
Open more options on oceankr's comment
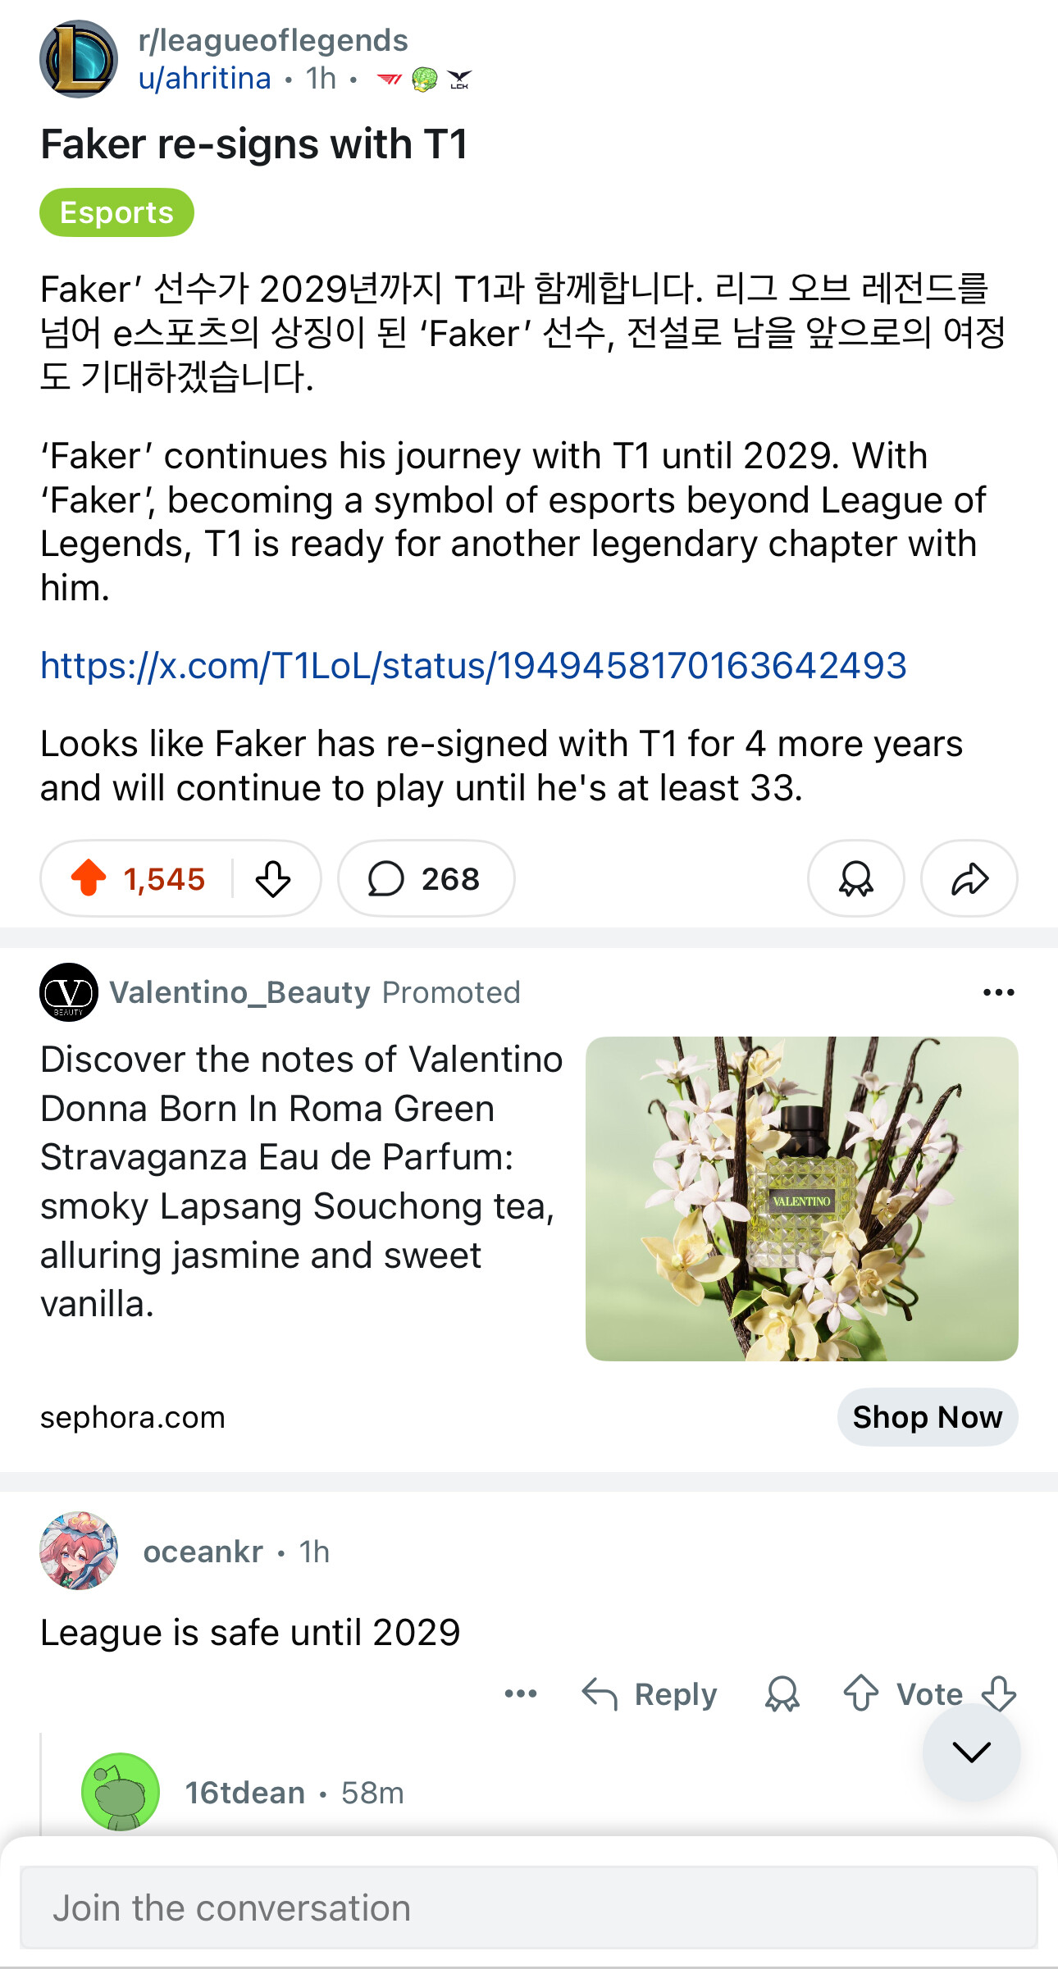point(521,1693)
